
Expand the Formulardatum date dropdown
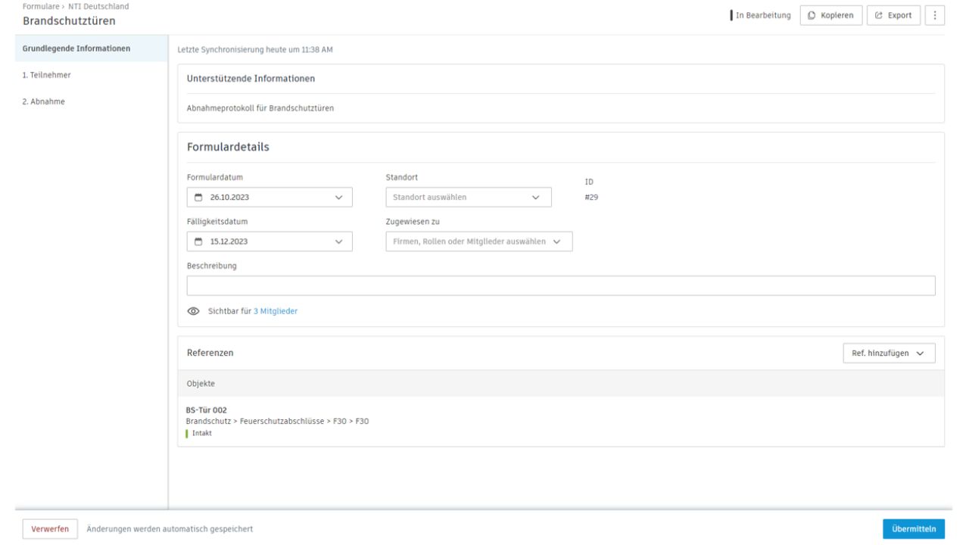click(338, 198)
